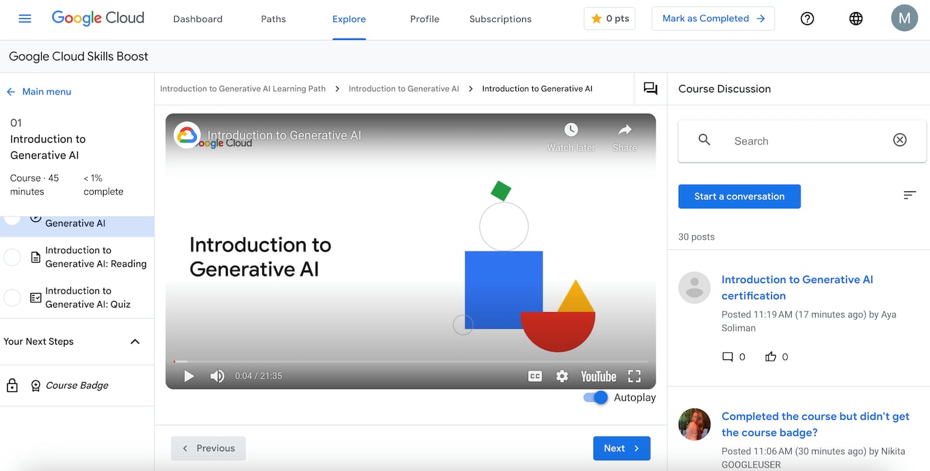Save the video to Watch Later

571,130
